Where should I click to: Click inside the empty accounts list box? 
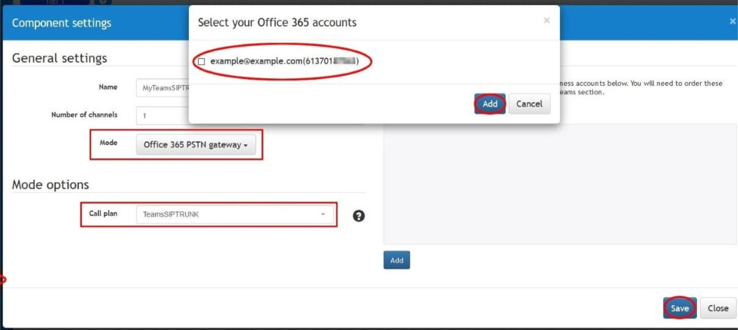[560, 184]
